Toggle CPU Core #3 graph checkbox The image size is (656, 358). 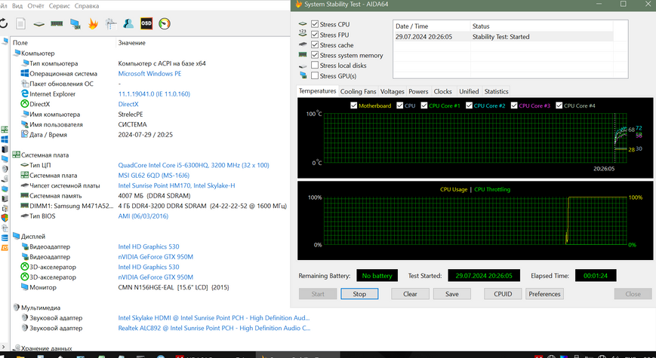coord(514,106)
